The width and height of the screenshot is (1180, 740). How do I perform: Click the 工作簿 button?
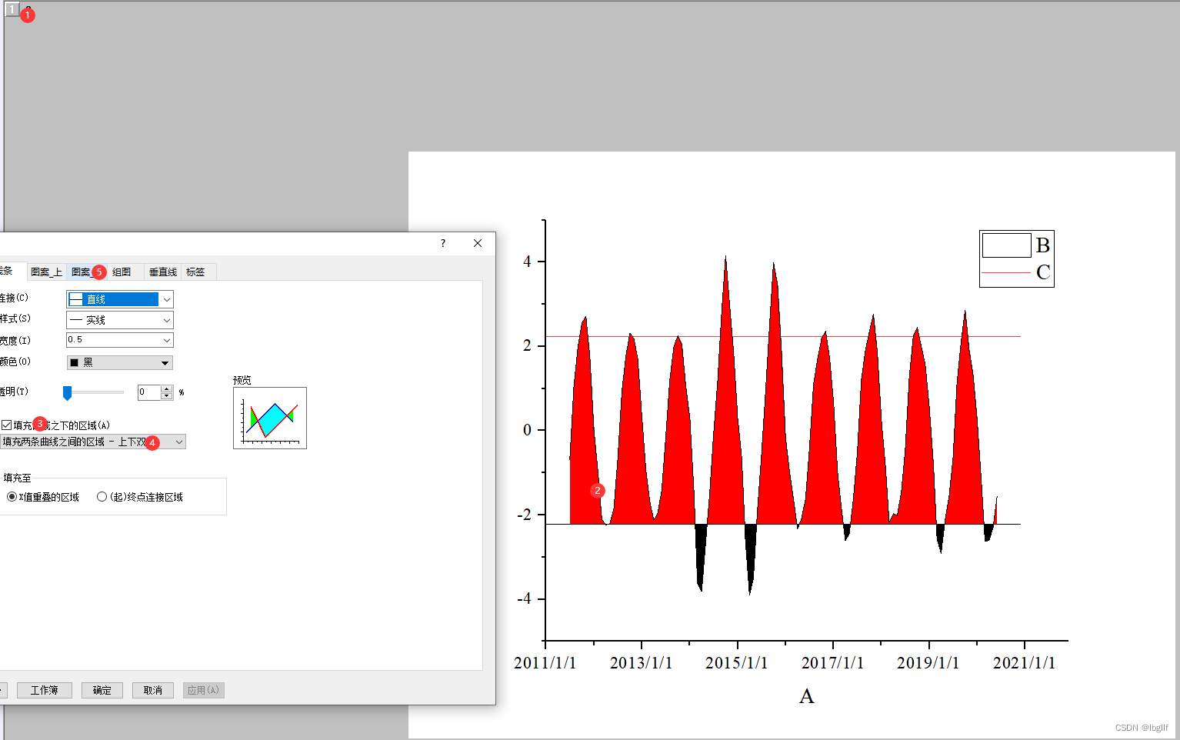pyautogui.click(x=44, y=690)
